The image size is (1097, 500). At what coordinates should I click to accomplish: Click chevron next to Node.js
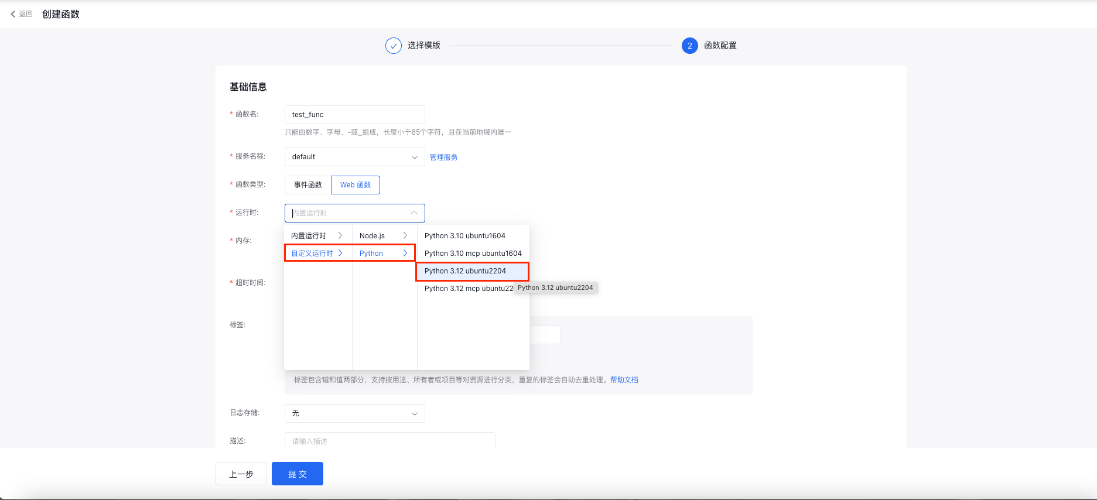[x=405, y=235]
